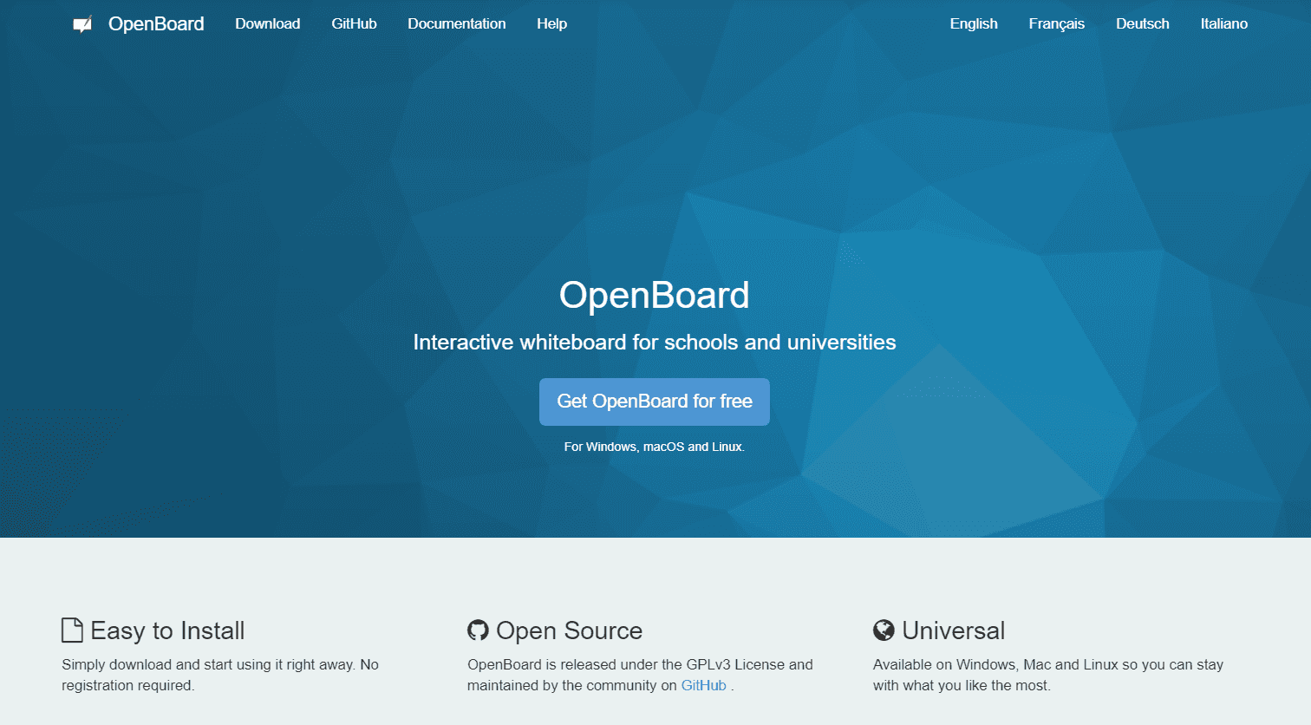Viewport: 1311px width, 725px height.
Task: Click the Open Source heading
Action: [569, 630]
